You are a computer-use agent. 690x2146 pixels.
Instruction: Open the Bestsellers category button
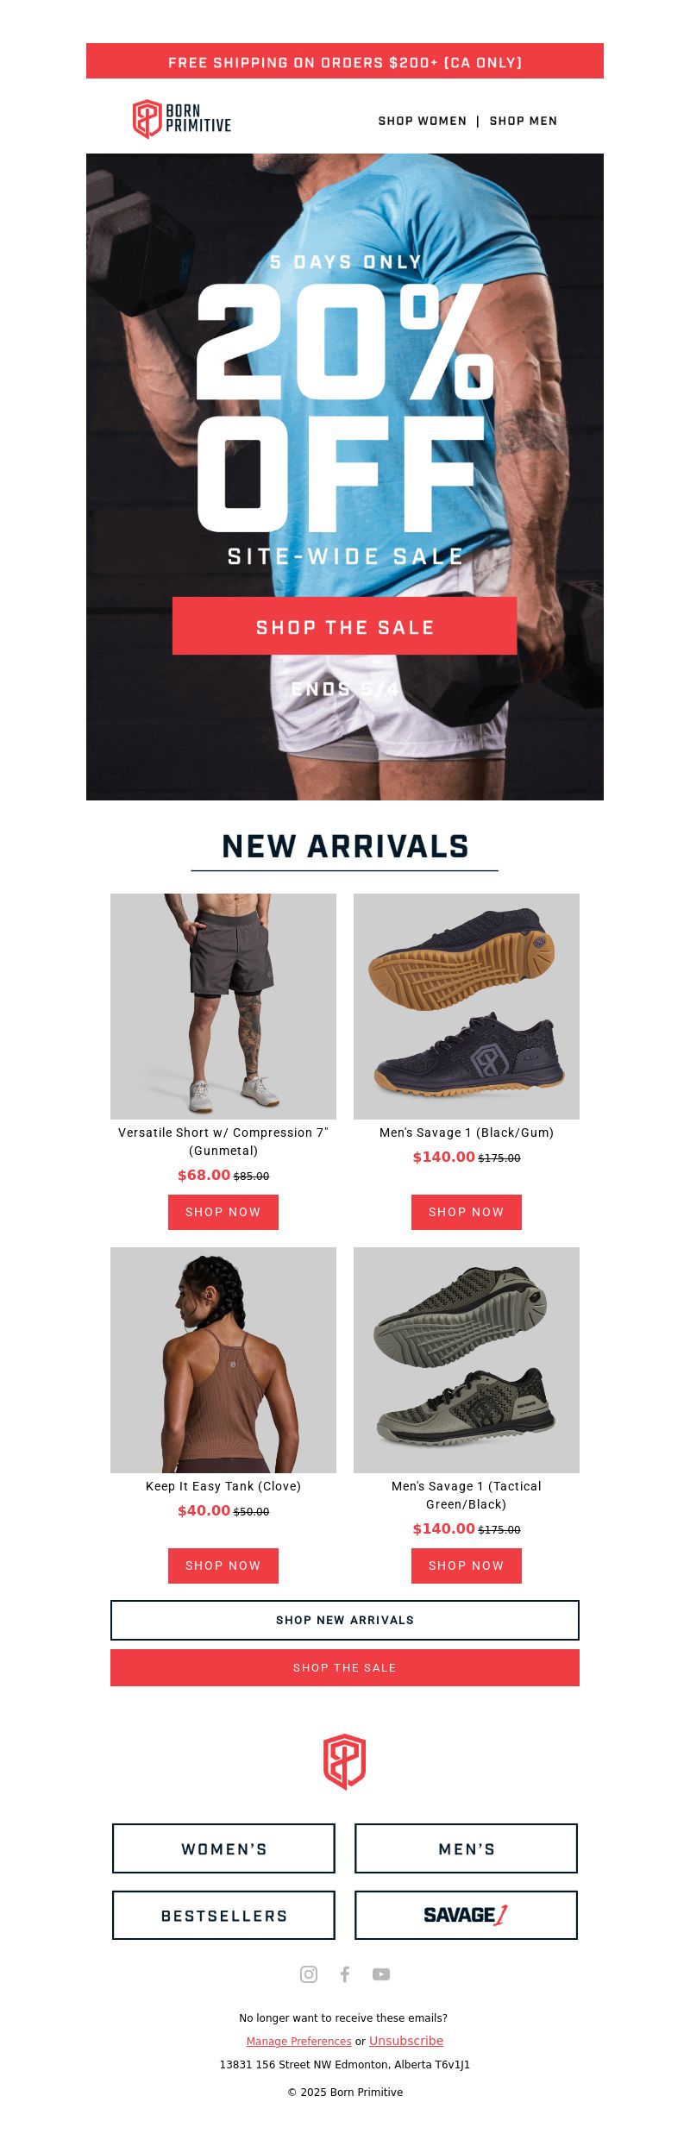223,1915
